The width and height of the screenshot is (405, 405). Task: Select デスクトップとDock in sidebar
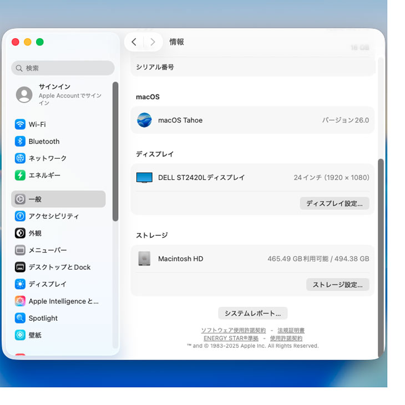click(x=59, y=267)
